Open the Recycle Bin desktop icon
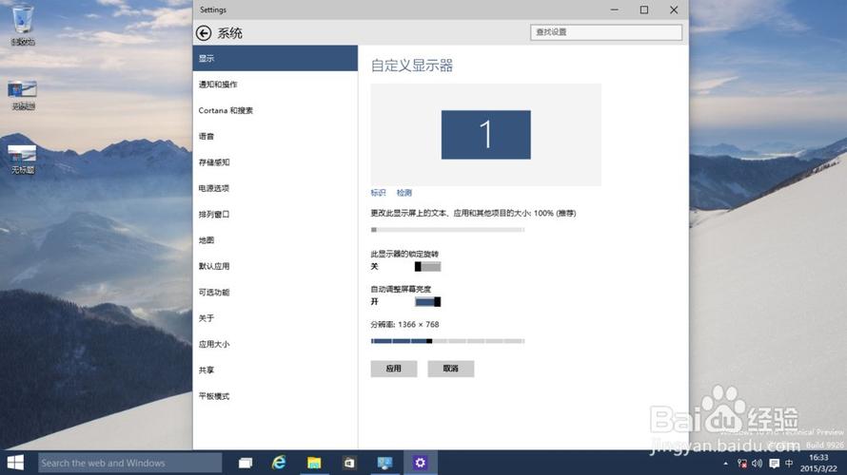This screenshot has width=847, height=475. (23, 25)
